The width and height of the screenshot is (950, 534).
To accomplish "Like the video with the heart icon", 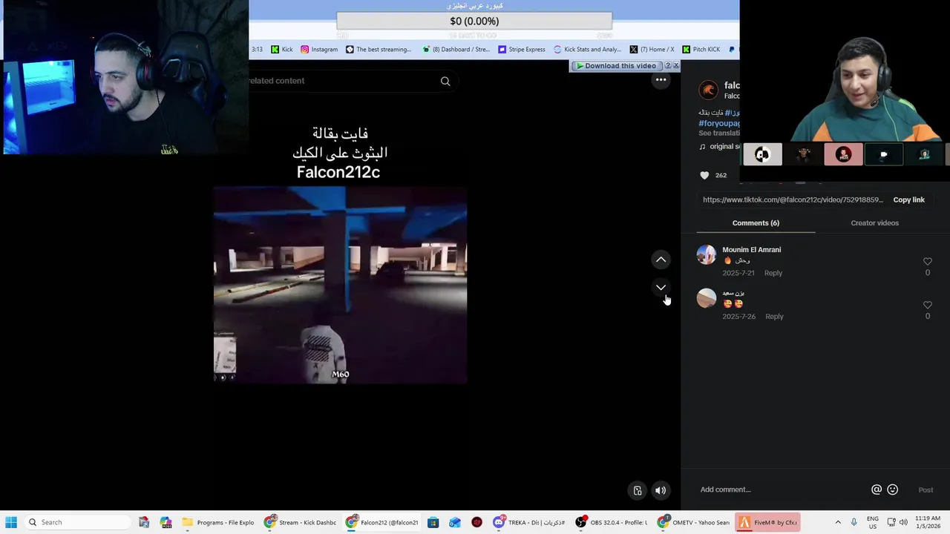I will [704, 175].
